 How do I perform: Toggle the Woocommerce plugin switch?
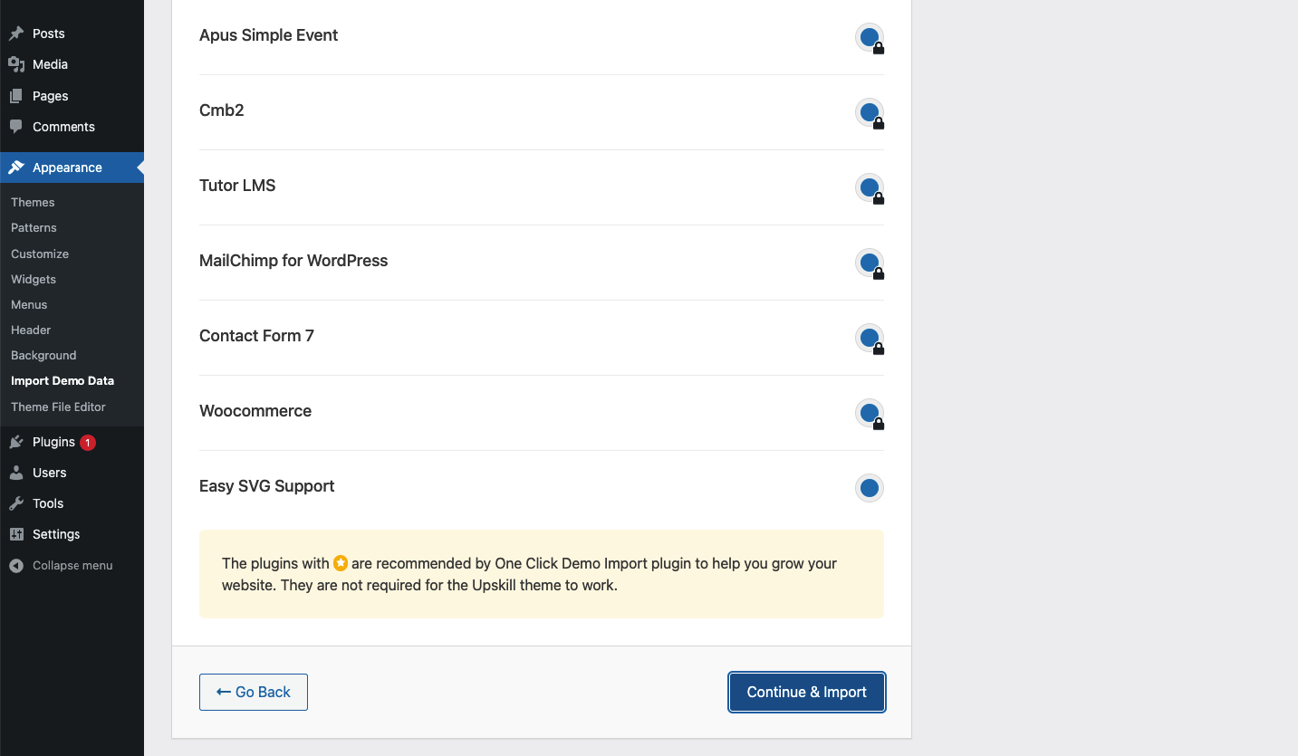869,413
